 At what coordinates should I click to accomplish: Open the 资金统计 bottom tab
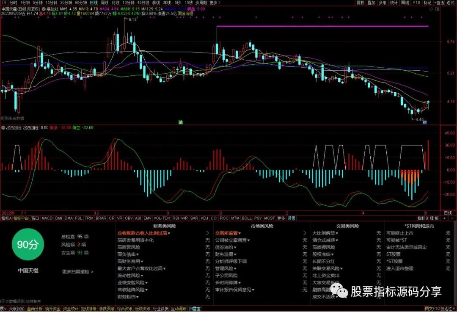71,309
